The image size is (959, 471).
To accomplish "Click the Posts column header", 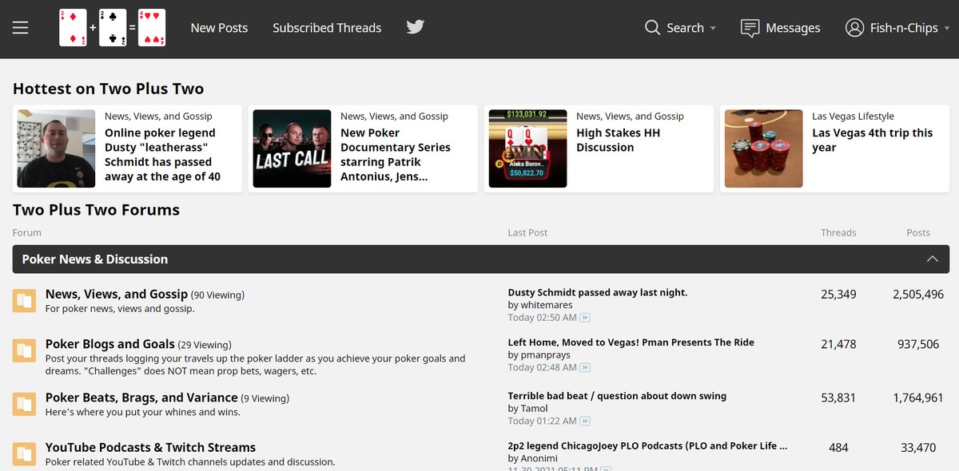I will point(918,232).
